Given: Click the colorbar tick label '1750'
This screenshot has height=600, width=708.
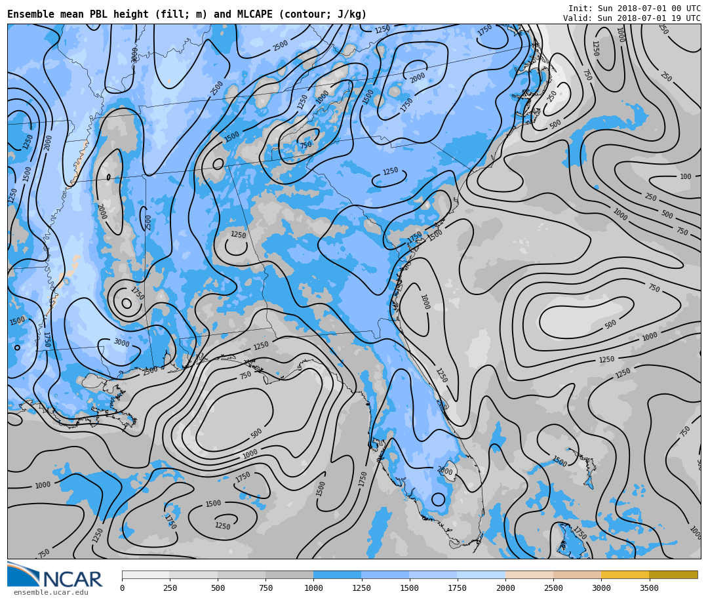Looking at the screenshot, I should click(458, 588).
